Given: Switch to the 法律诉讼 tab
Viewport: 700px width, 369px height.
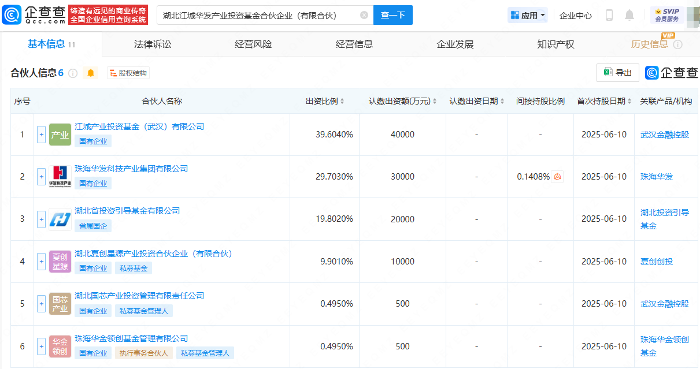Looking at the screenshot, I should coord(153,44).
